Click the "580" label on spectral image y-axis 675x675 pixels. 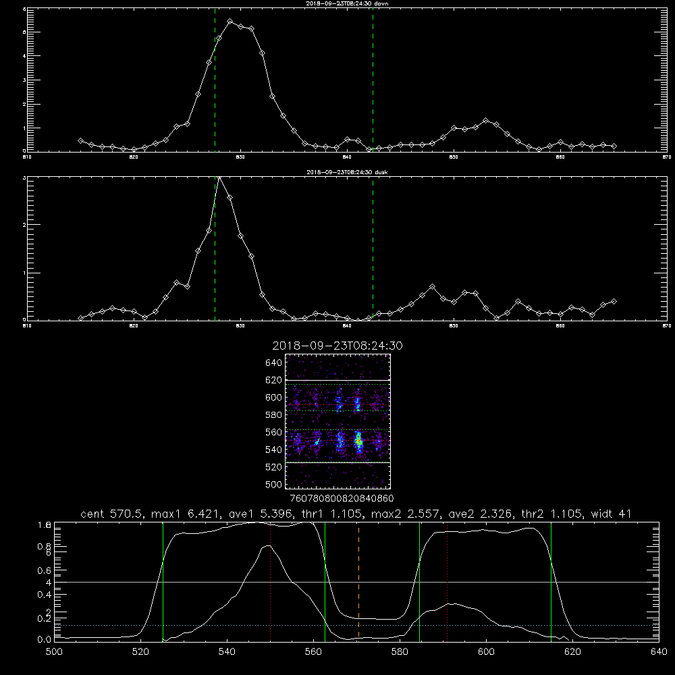274,415
